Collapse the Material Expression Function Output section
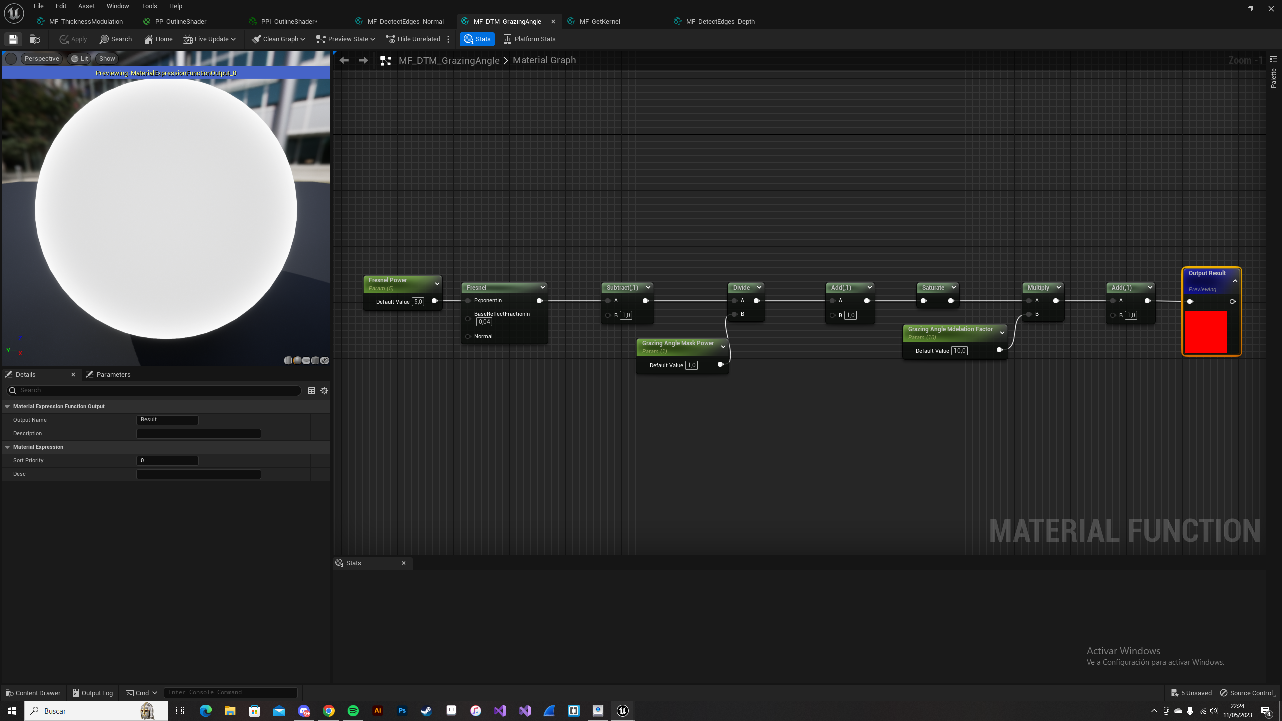This screenshot has height=721, width=1282. point(8,407)
